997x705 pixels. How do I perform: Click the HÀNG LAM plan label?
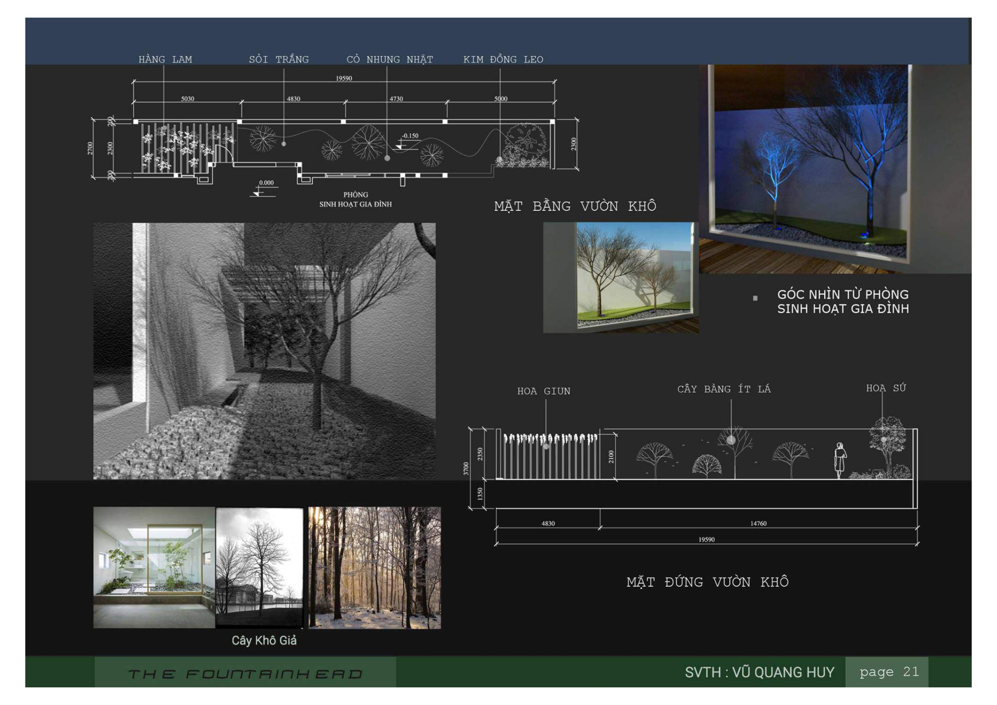click(x=165, y=59)
